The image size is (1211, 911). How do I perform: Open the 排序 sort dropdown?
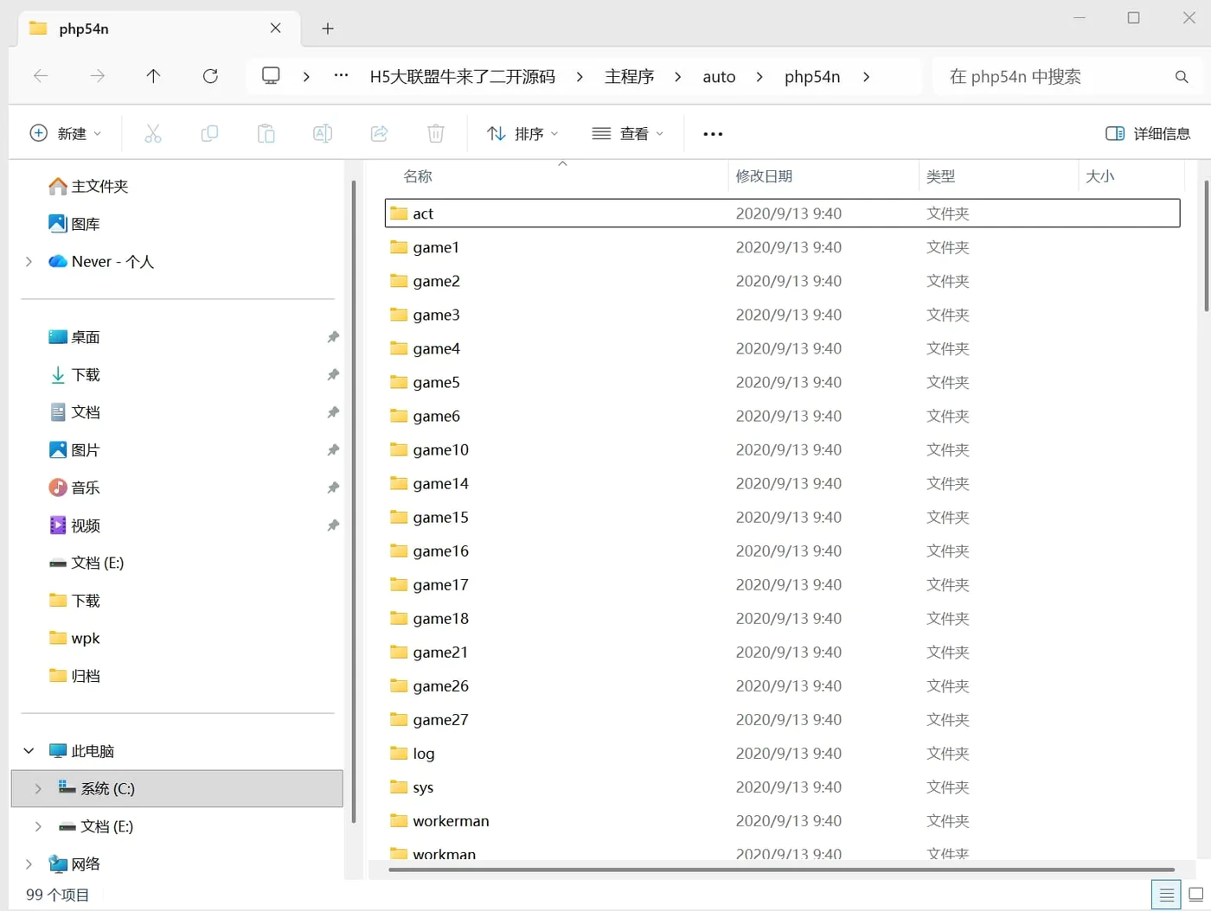tap(522, 133)
